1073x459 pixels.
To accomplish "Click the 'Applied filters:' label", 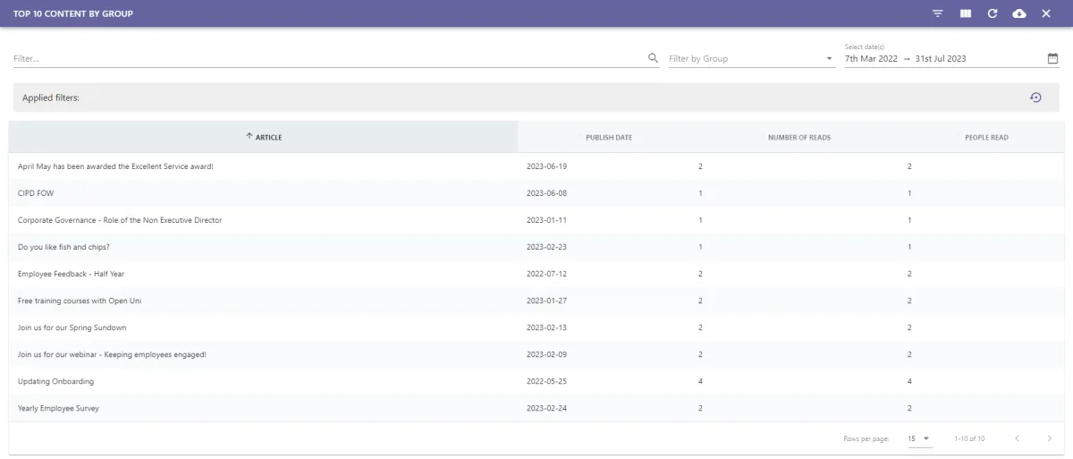I will click(51, 98).
